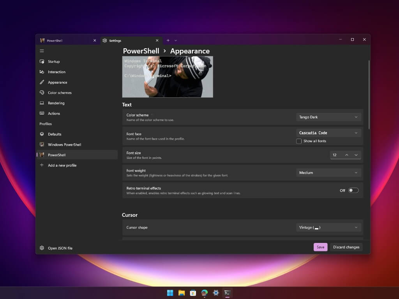This screenshot has height=299, width=399.
Task: Toggle Retro terminal effects switch
Action: (353, 190)
